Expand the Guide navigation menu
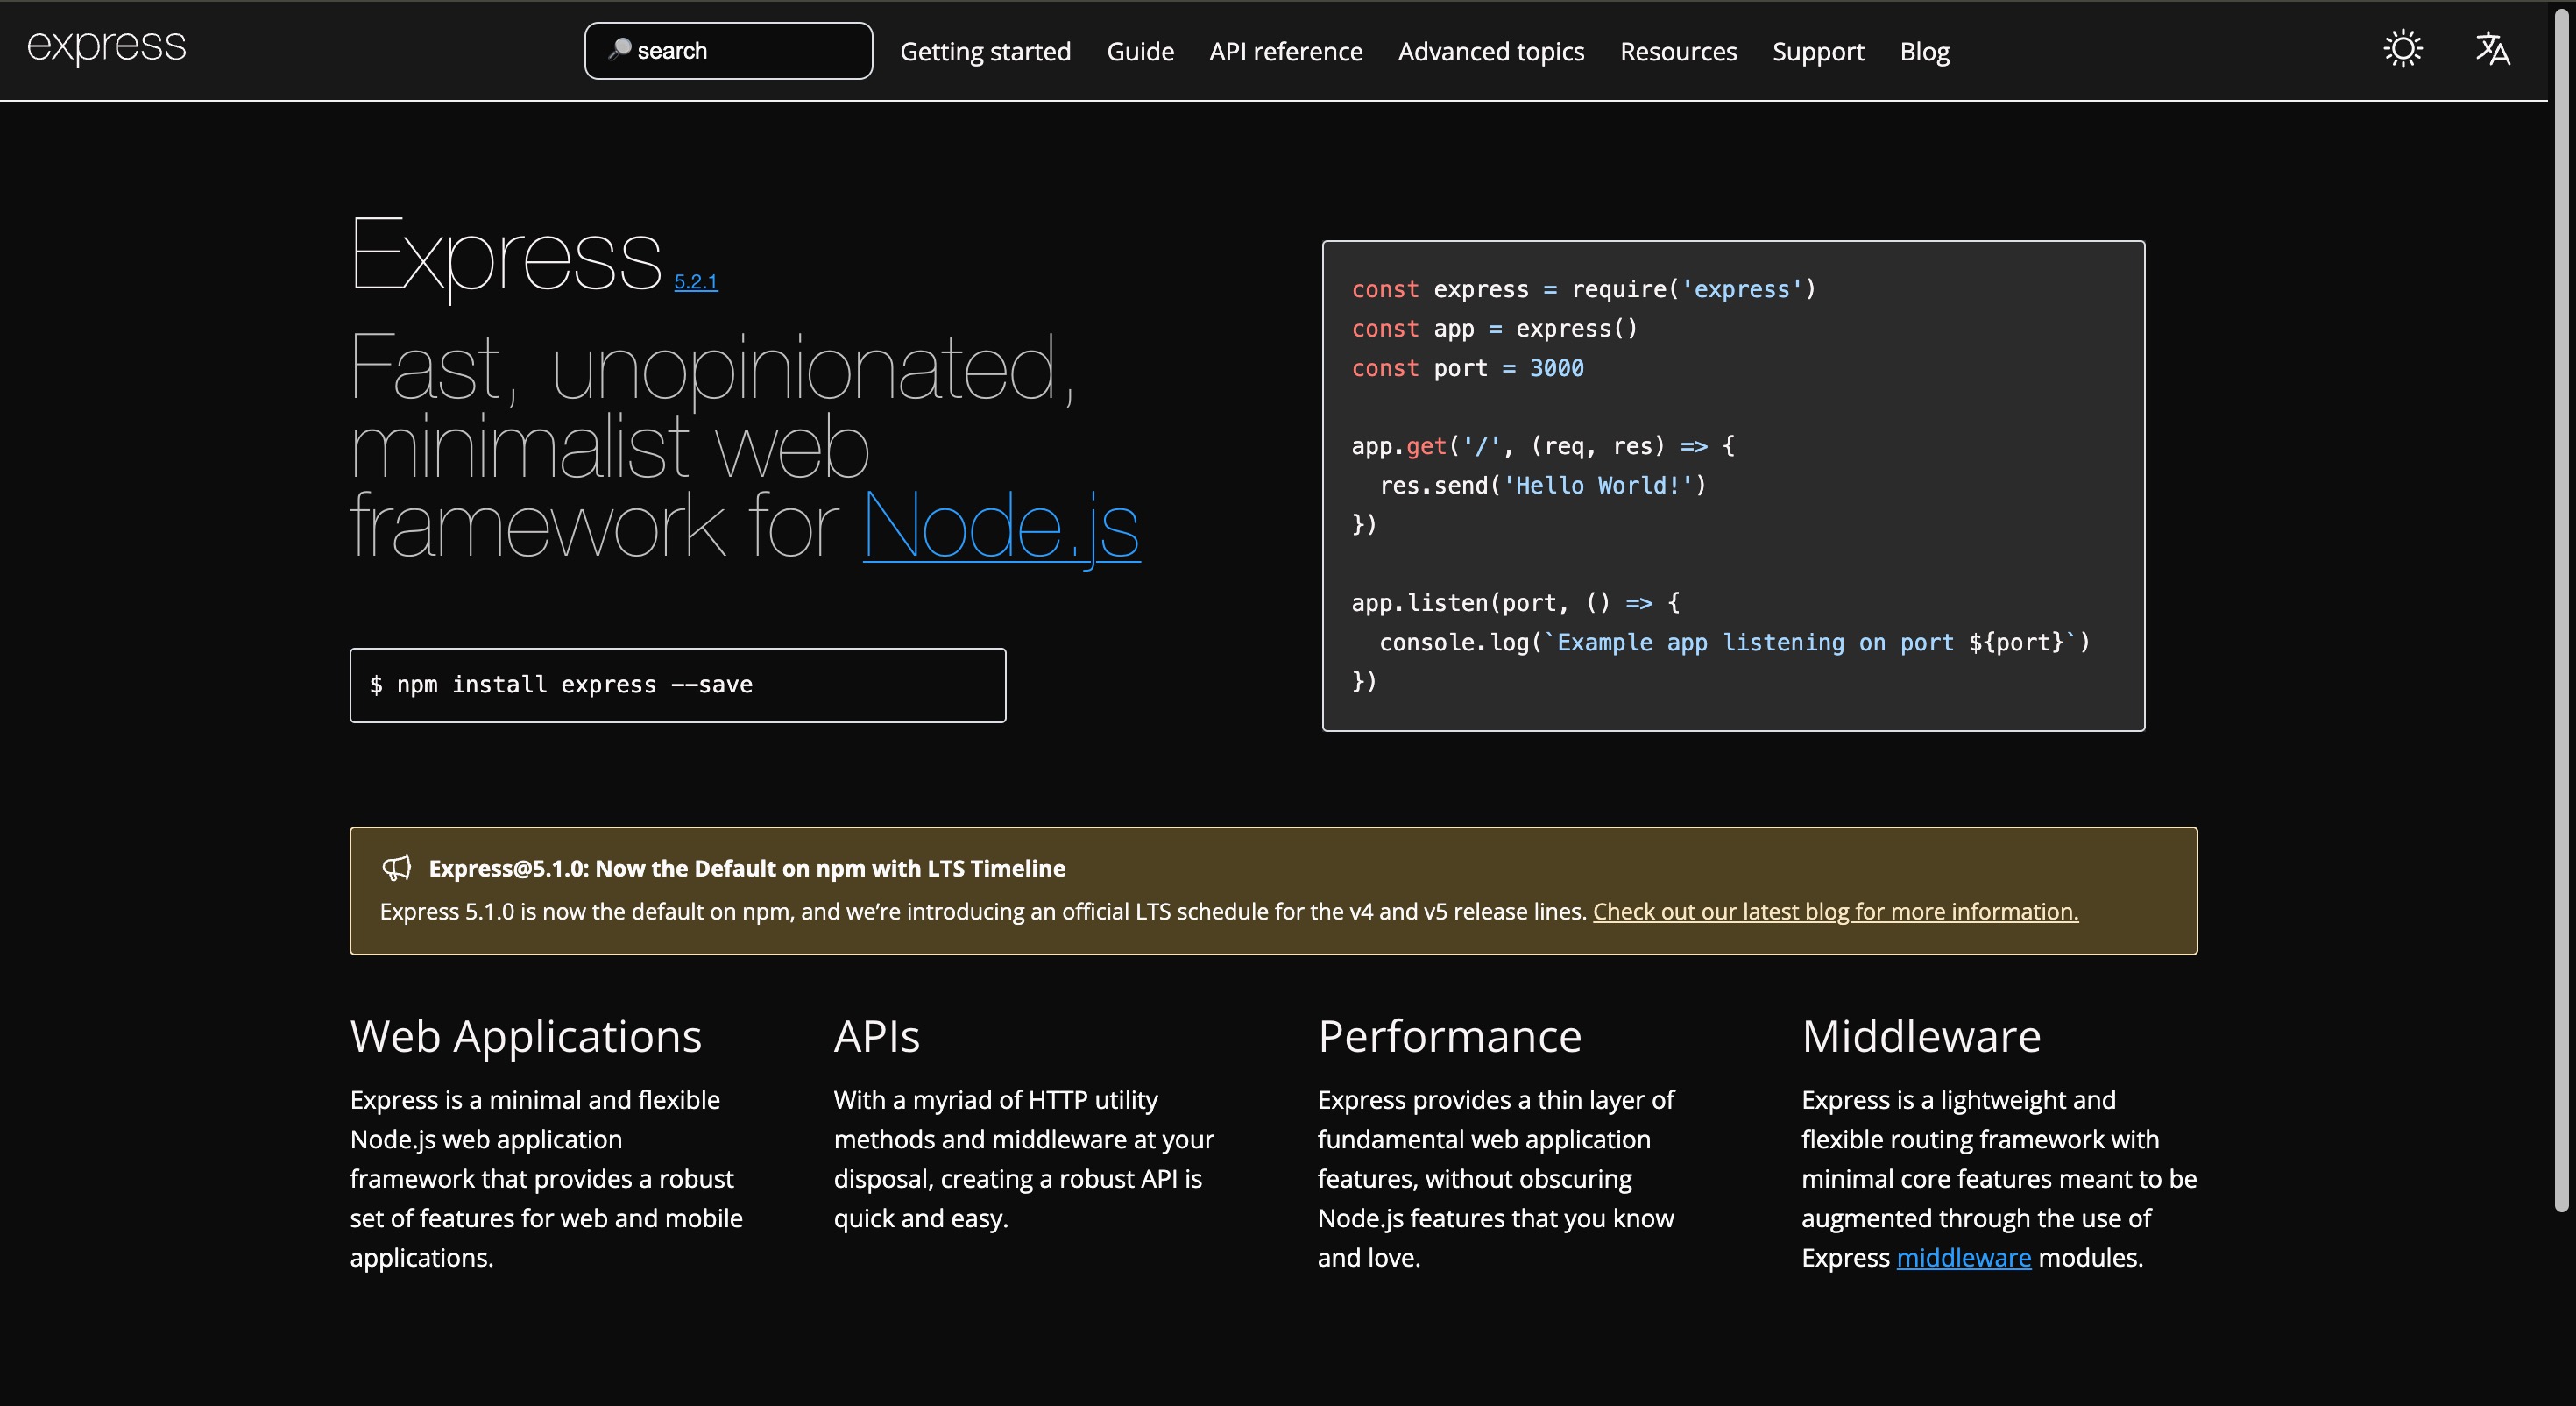 pyautogui.click(x=1139, y=52)
